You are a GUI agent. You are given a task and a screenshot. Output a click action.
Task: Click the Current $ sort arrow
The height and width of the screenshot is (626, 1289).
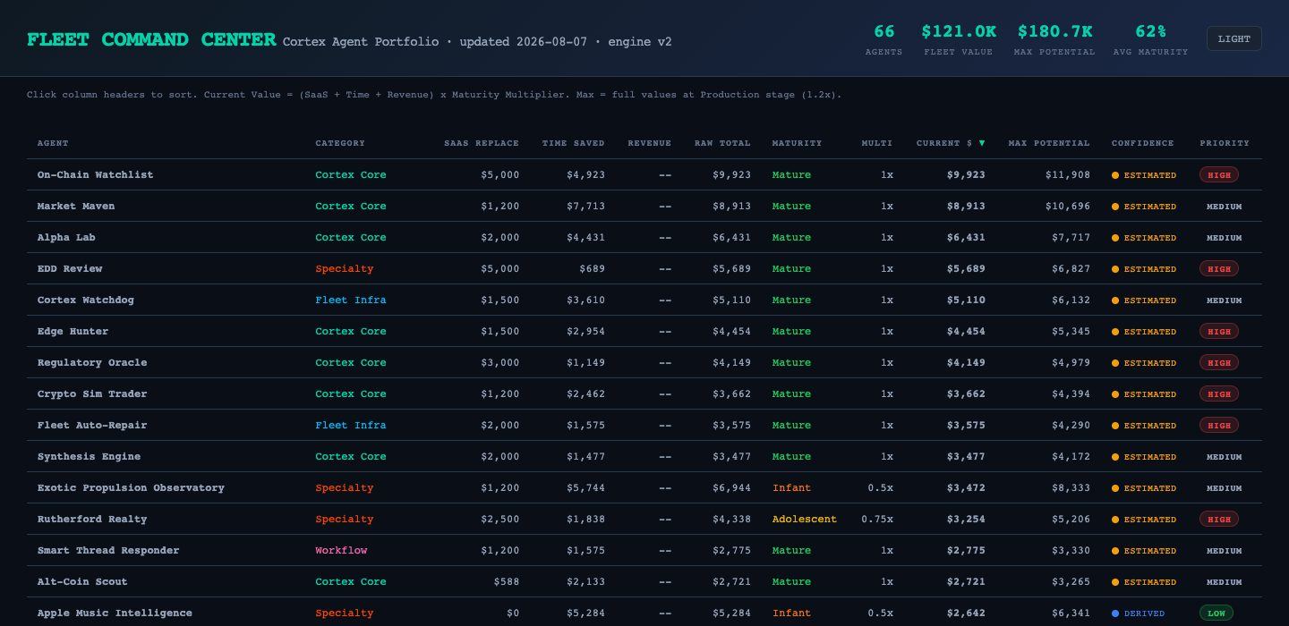click(x=981, y=143)
